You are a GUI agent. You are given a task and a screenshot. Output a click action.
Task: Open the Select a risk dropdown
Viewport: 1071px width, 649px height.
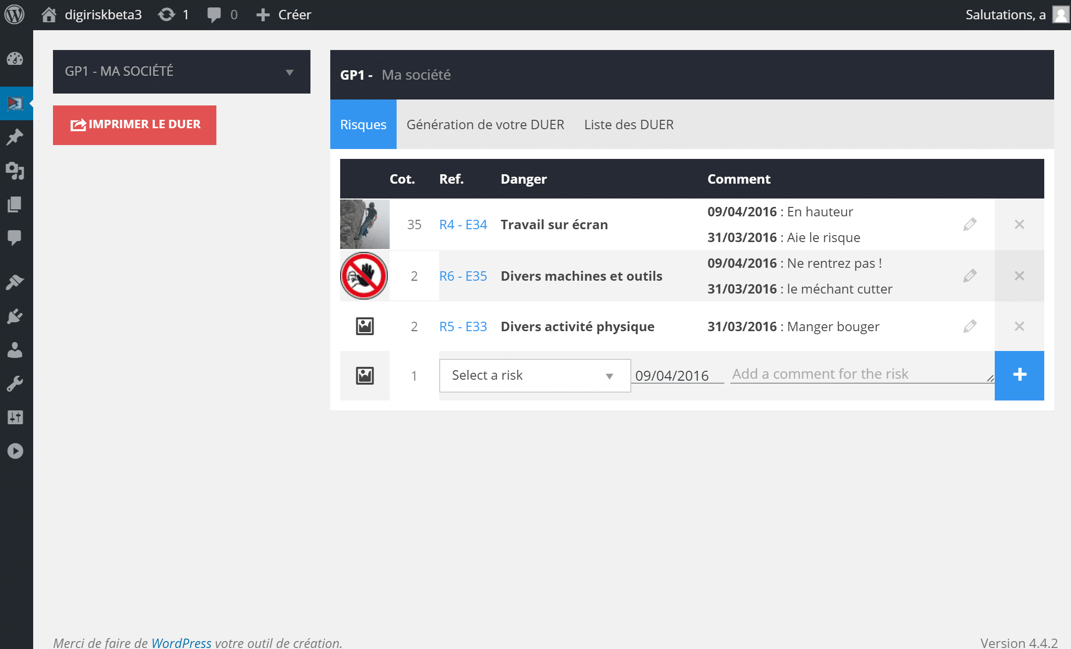coord(534,375)
